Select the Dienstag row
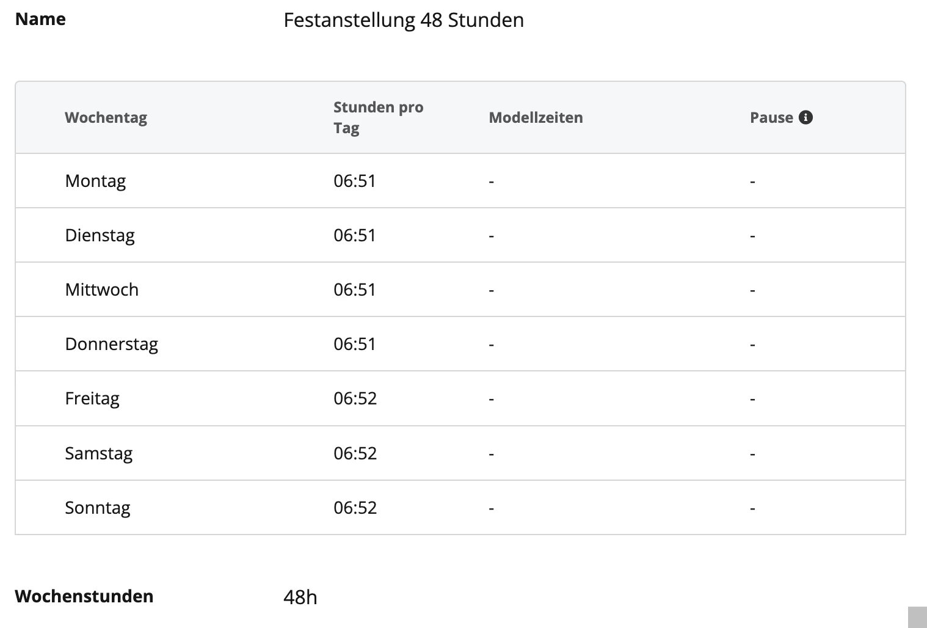 (460, 235)
